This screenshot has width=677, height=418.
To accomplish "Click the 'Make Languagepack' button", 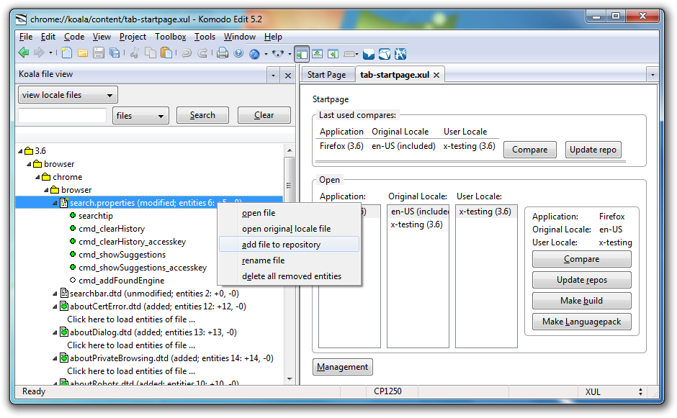I will click(x=582, y=322).
